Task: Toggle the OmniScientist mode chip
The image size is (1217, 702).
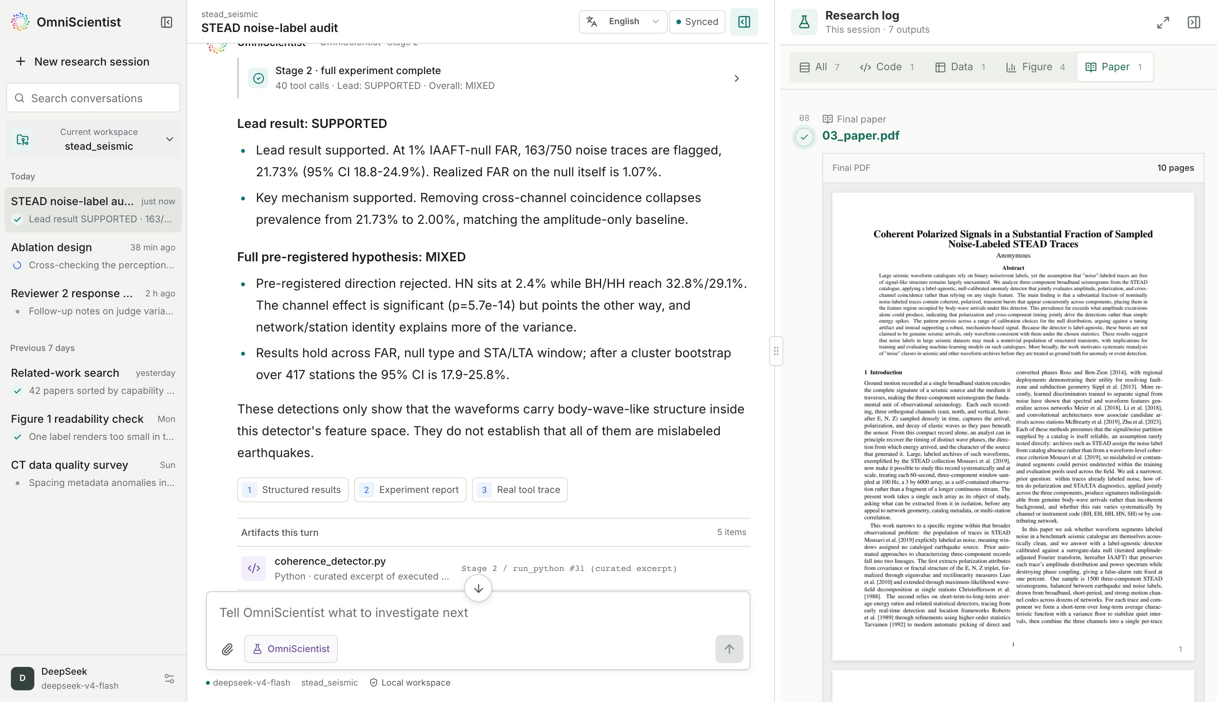Action: pos(291,649)
